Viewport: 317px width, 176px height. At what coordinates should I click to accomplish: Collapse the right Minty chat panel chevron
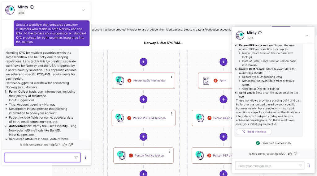tap(307, 35)
